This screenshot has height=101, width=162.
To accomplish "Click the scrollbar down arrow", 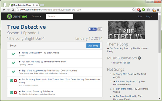I will (x=160, y=98).
